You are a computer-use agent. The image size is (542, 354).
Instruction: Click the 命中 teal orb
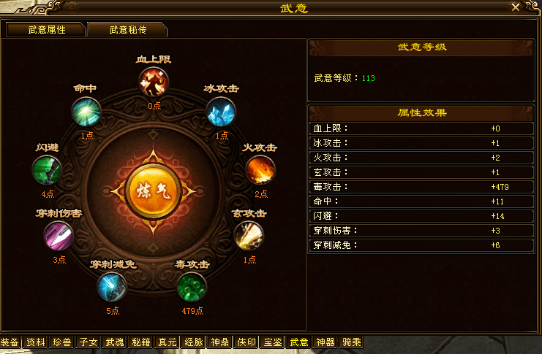click(x=86, y=112)
